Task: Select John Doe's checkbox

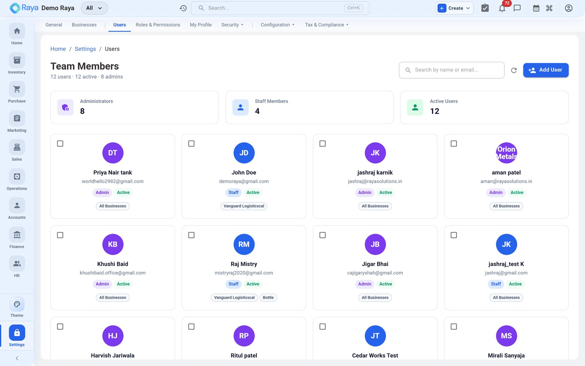Action: pos(191,144)
